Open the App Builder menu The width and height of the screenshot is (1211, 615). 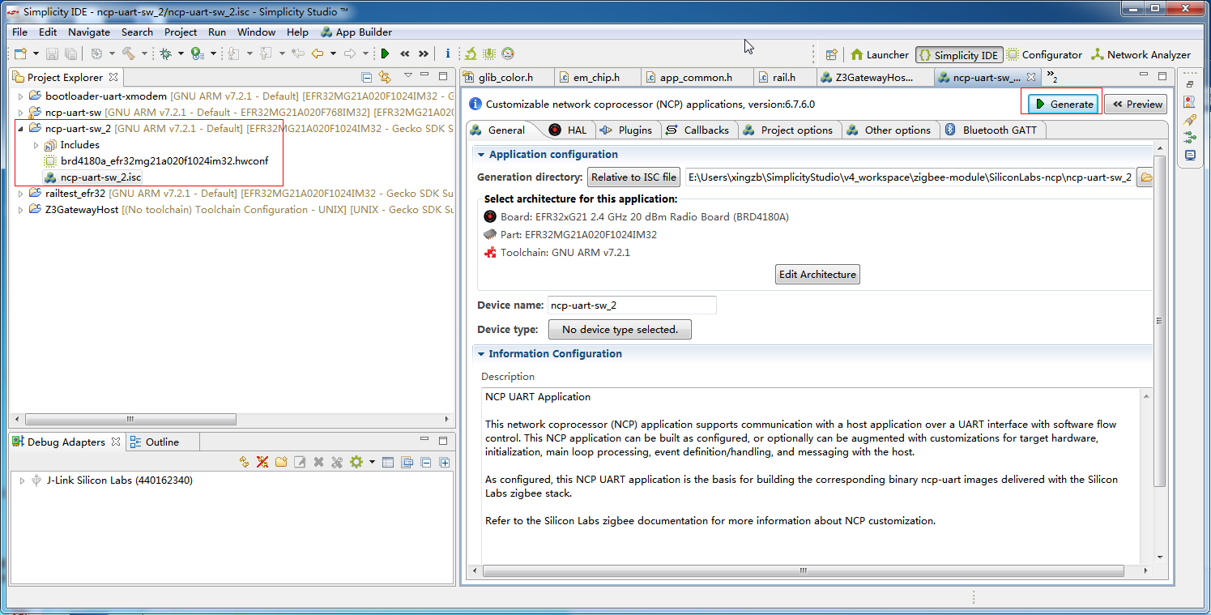click(x=356, y=32)
